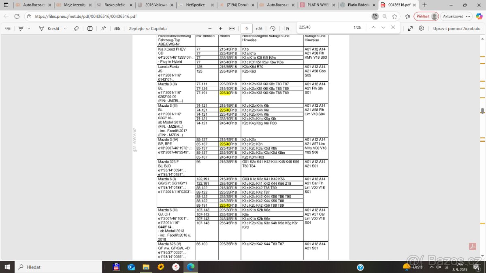Zoom in with the plus icon
Image resolution: width=486 pixels, height=273 pixels.
pyautogui.click(x=221, y=29)
